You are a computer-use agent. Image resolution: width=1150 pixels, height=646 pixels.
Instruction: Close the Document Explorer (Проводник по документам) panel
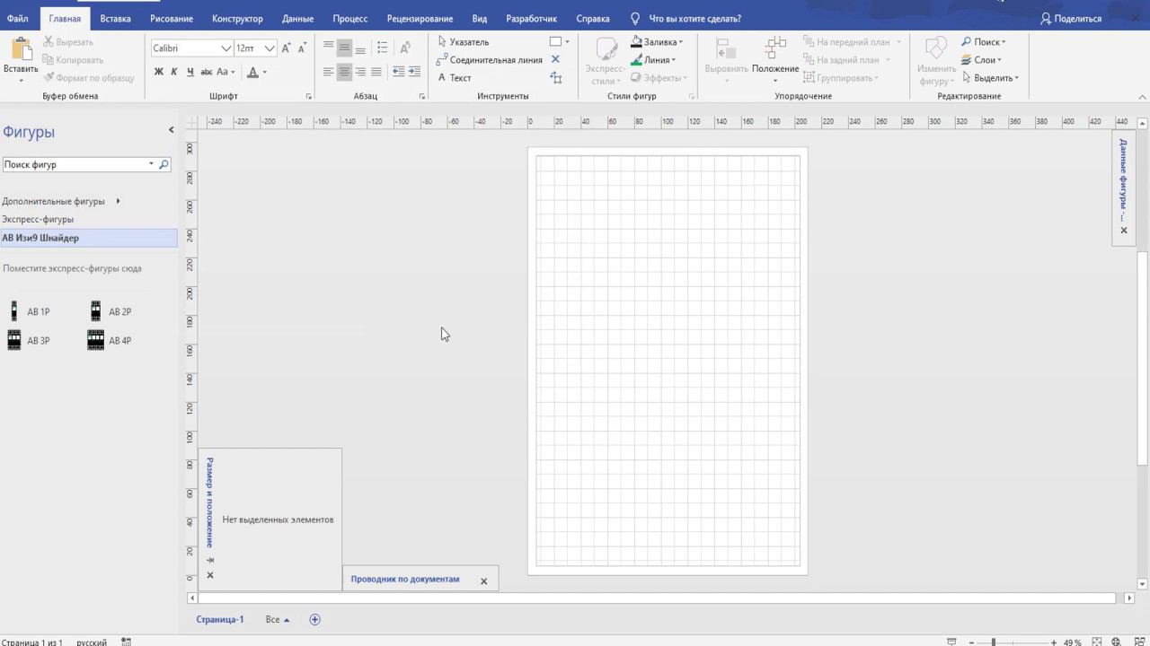(x=483, y=581)
